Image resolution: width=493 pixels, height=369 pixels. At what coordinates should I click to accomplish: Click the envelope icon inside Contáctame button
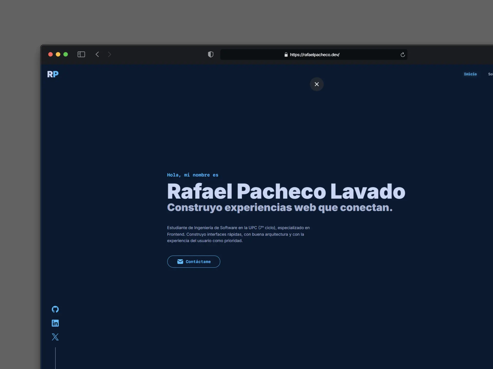180,262
